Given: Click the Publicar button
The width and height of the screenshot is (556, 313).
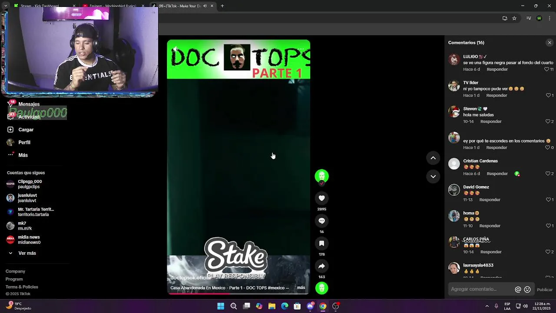Looking at the screenshot, I should pyautogui.click(x=545, y=290).
